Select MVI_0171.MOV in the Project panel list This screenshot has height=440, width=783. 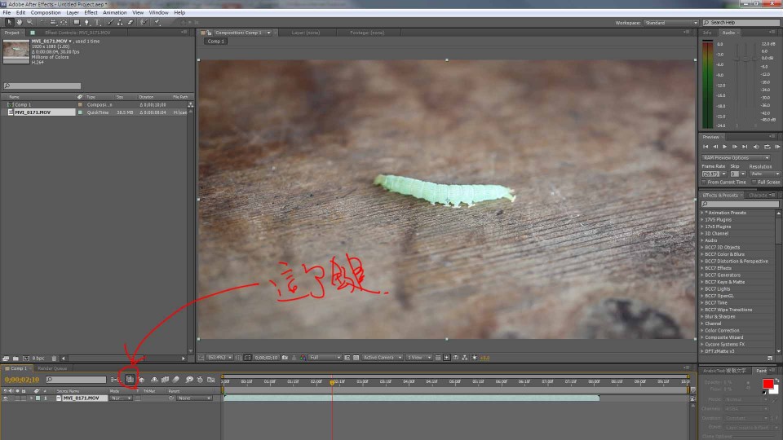tap(33, 112)
